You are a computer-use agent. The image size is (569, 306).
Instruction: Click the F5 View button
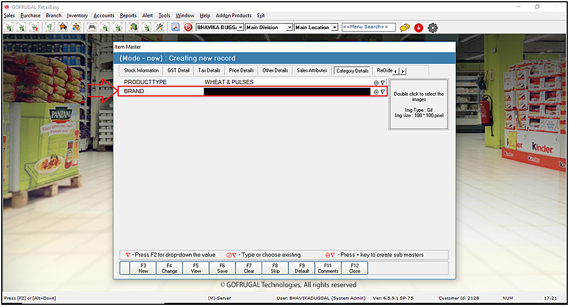[196, 268]
